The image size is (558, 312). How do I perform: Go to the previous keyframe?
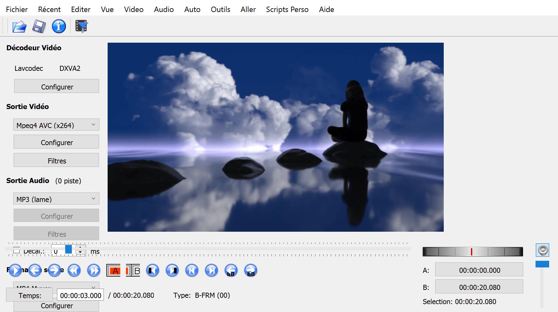coord(191,270)
